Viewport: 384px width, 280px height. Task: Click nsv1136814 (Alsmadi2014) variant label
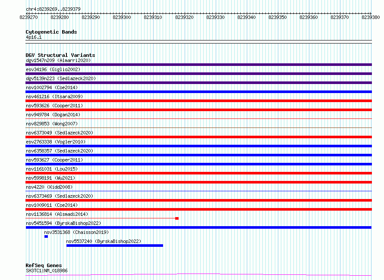click(57, 214)
